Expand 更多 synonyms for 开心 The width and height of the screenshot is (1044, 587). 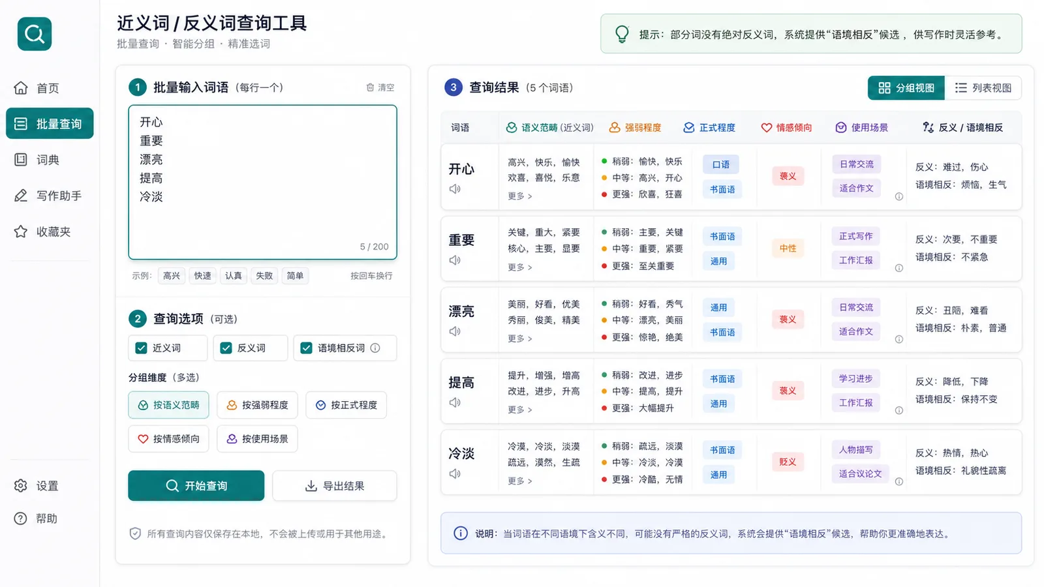520,196
